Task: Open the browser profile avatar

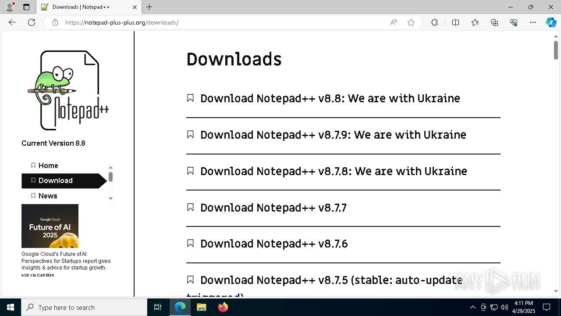Action: click(10, 7)
